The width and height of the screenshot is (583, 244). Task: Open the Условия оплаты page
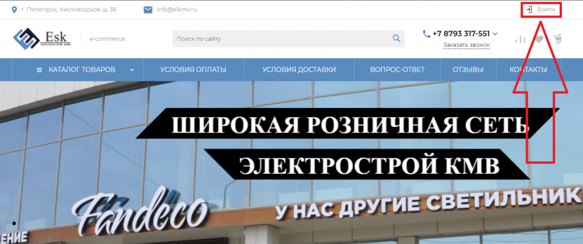tap(194, 70)
